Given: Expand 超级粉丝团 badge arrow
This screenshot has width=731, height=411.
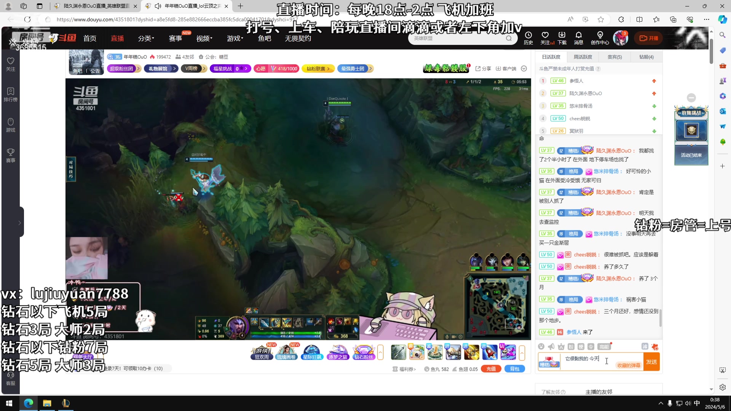Looking at the screenshot, I should click(138, 68).
